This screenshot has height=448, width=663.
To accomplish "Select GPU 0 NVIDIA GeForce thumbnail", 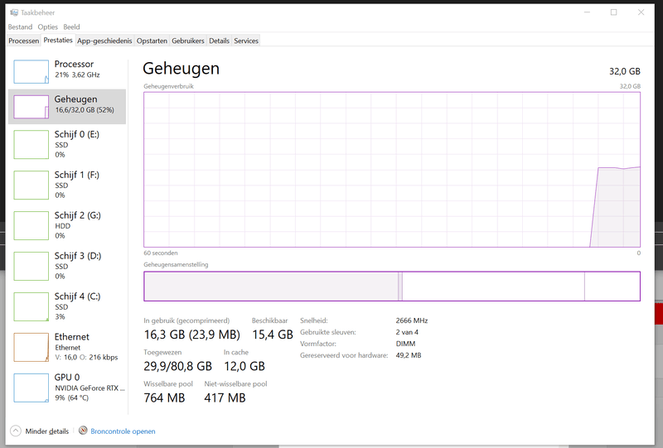I will pos(31,388).
